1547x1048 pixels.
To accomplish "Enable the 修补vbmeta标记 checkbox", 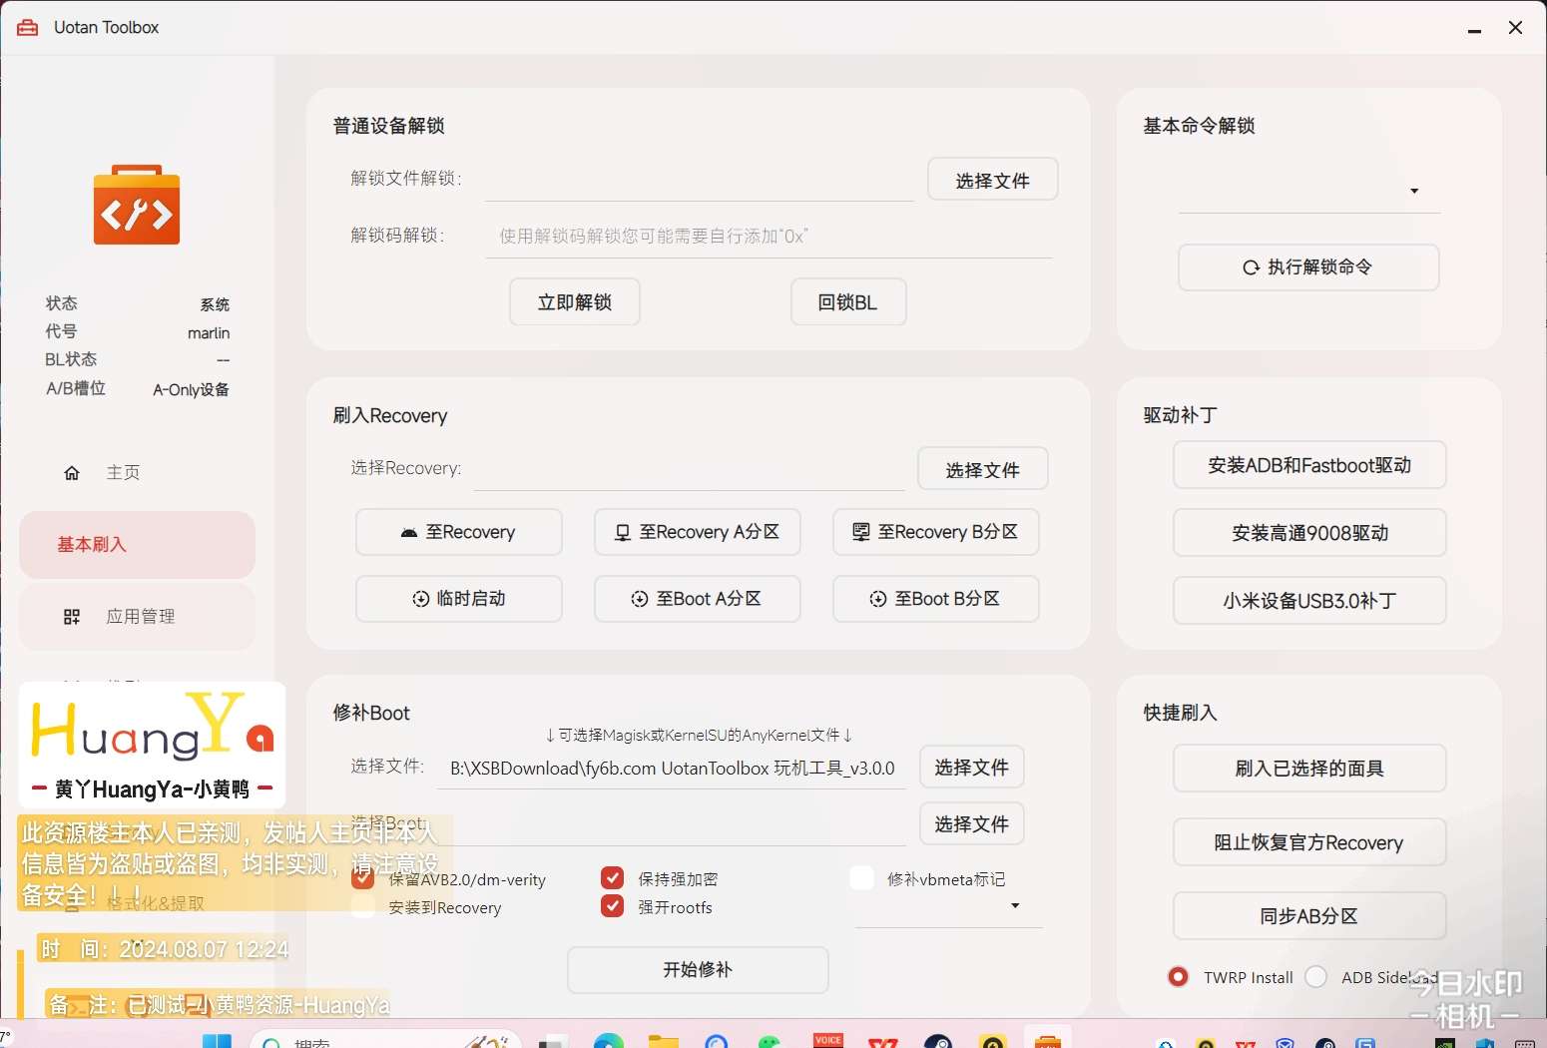I will [861, 878].
